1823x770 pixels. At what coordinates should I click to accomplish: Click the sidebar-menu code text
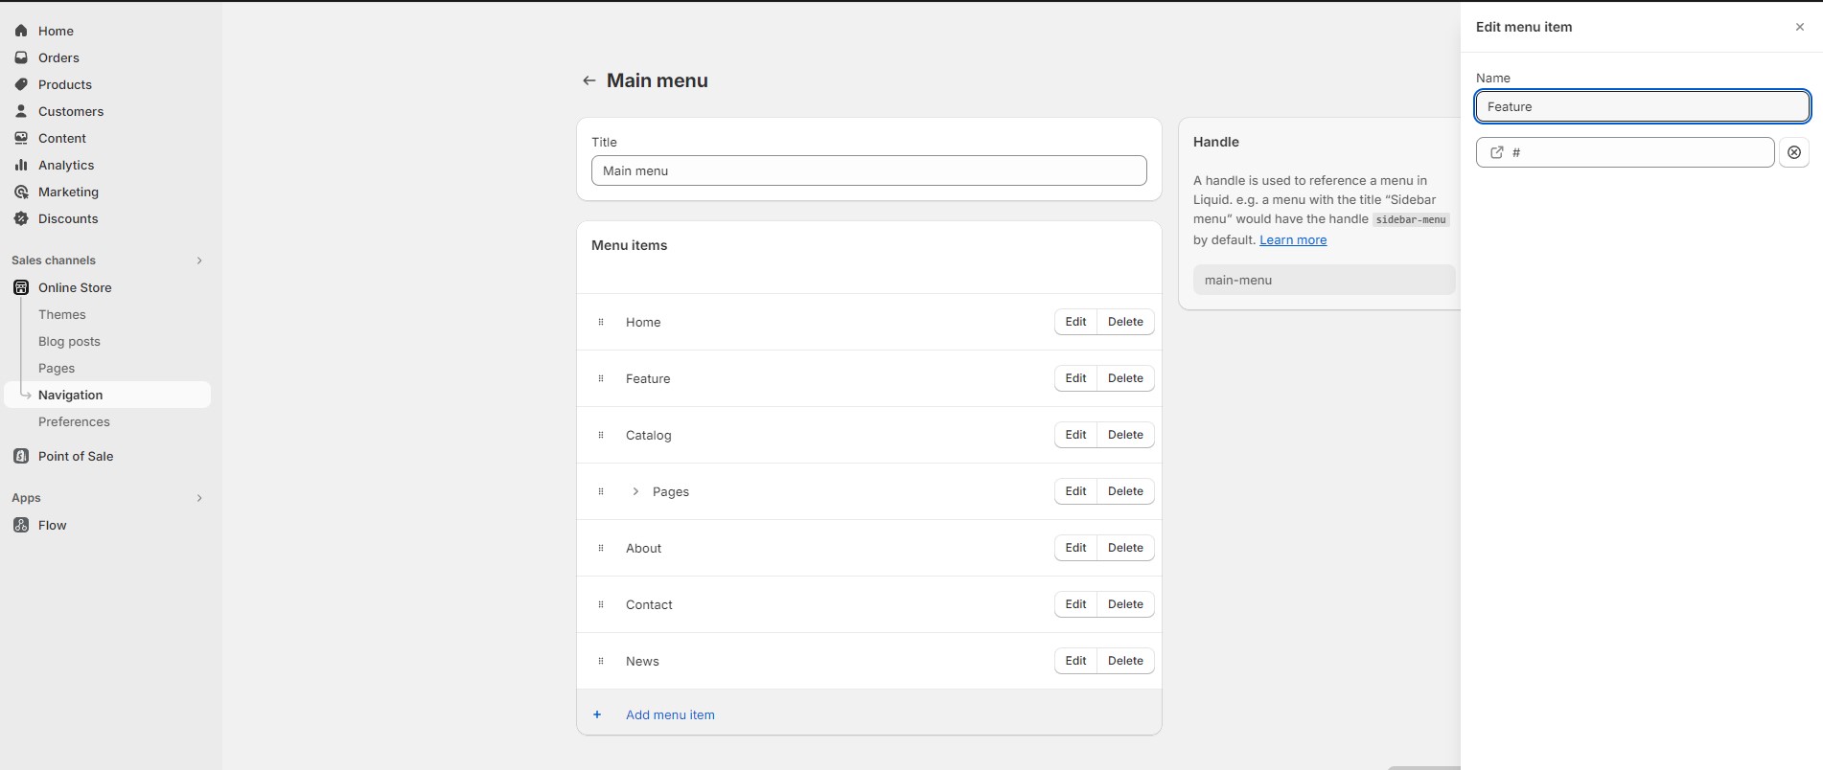coord(1411,219)
